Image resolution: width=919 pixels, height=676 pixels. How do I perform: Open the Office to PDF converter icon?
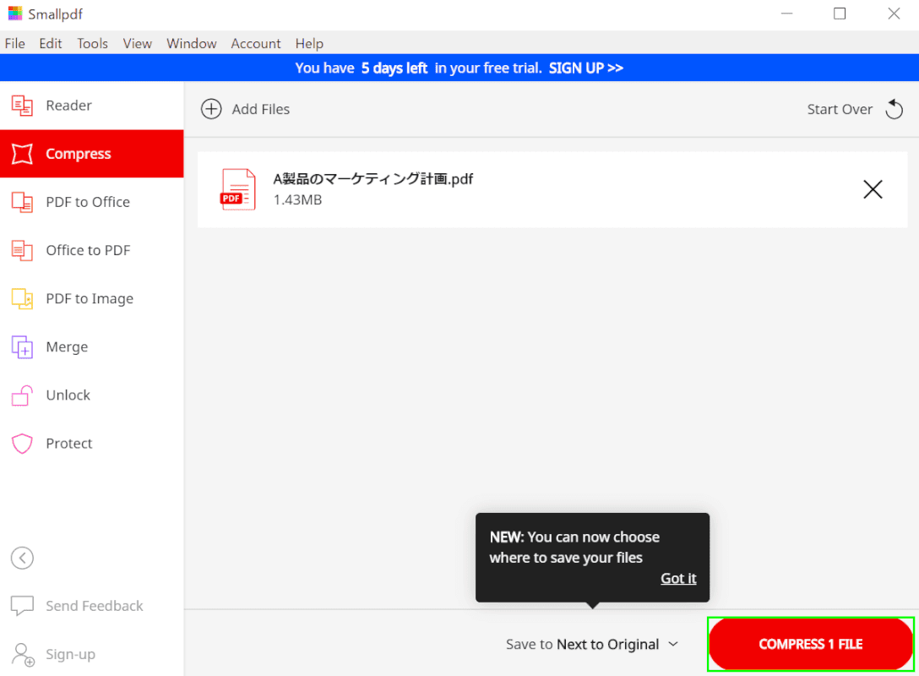click(x=22, y=250)
